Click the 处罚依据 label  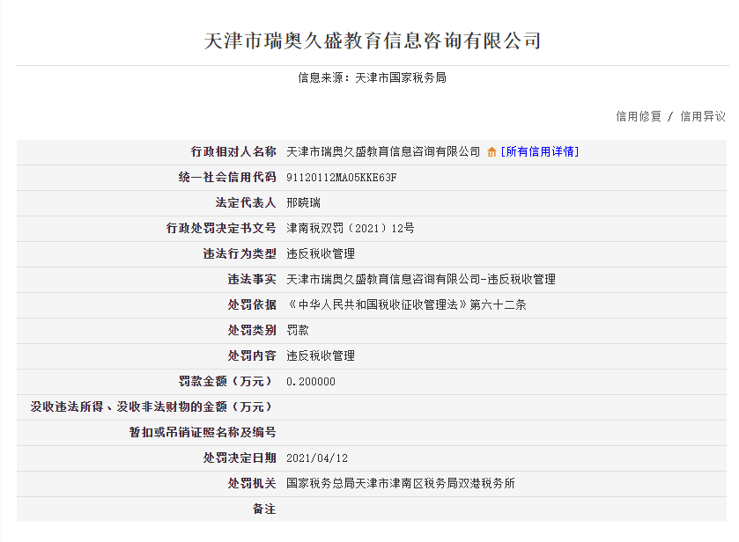point(252,304)
